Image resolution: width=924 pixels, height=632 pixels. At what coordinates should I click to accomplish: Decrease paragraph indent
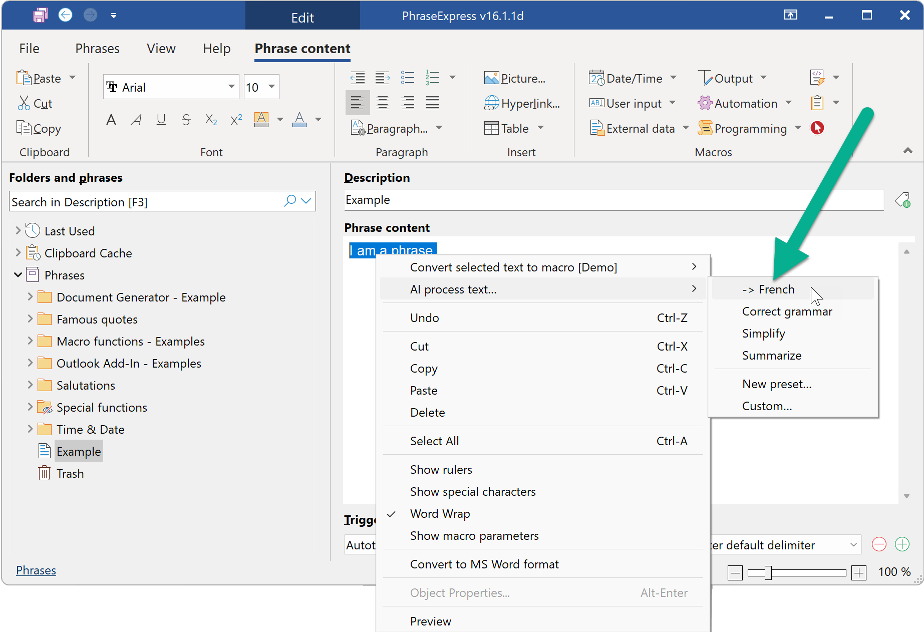pyautogui.click(x=357, y=78)
